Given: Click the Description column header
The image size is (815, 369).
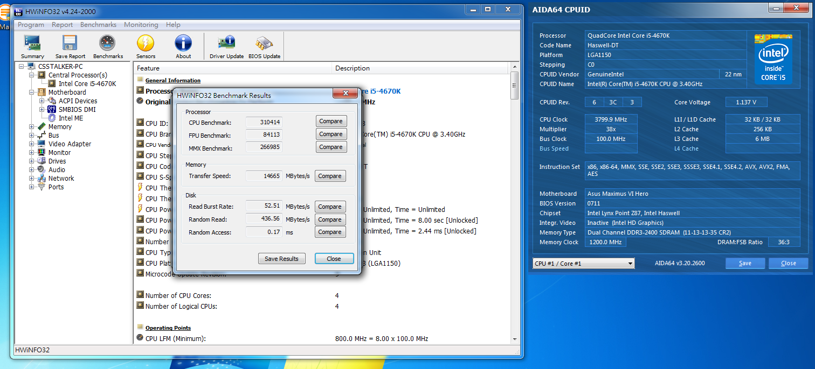Looking at the screenshot, I should [420, 68].
